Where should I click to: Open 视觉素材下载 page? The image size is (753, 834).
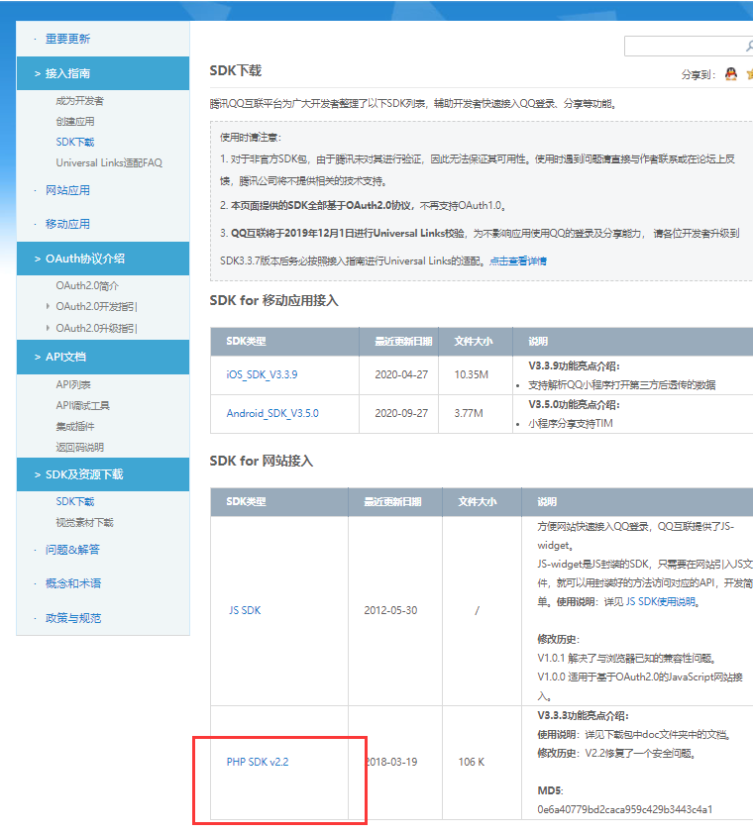[84, 522]
